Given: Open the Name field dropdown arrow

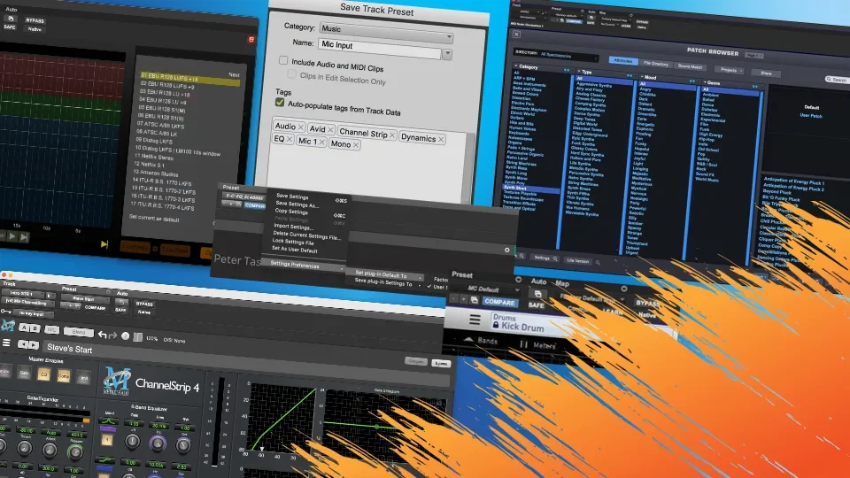Looking at the screenshot, I should tap(447, 54).
